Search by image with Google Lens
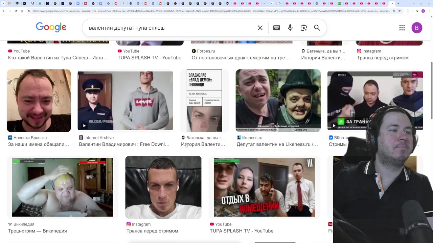The height and width of the screenshot is (243, 433). (304, 28)
